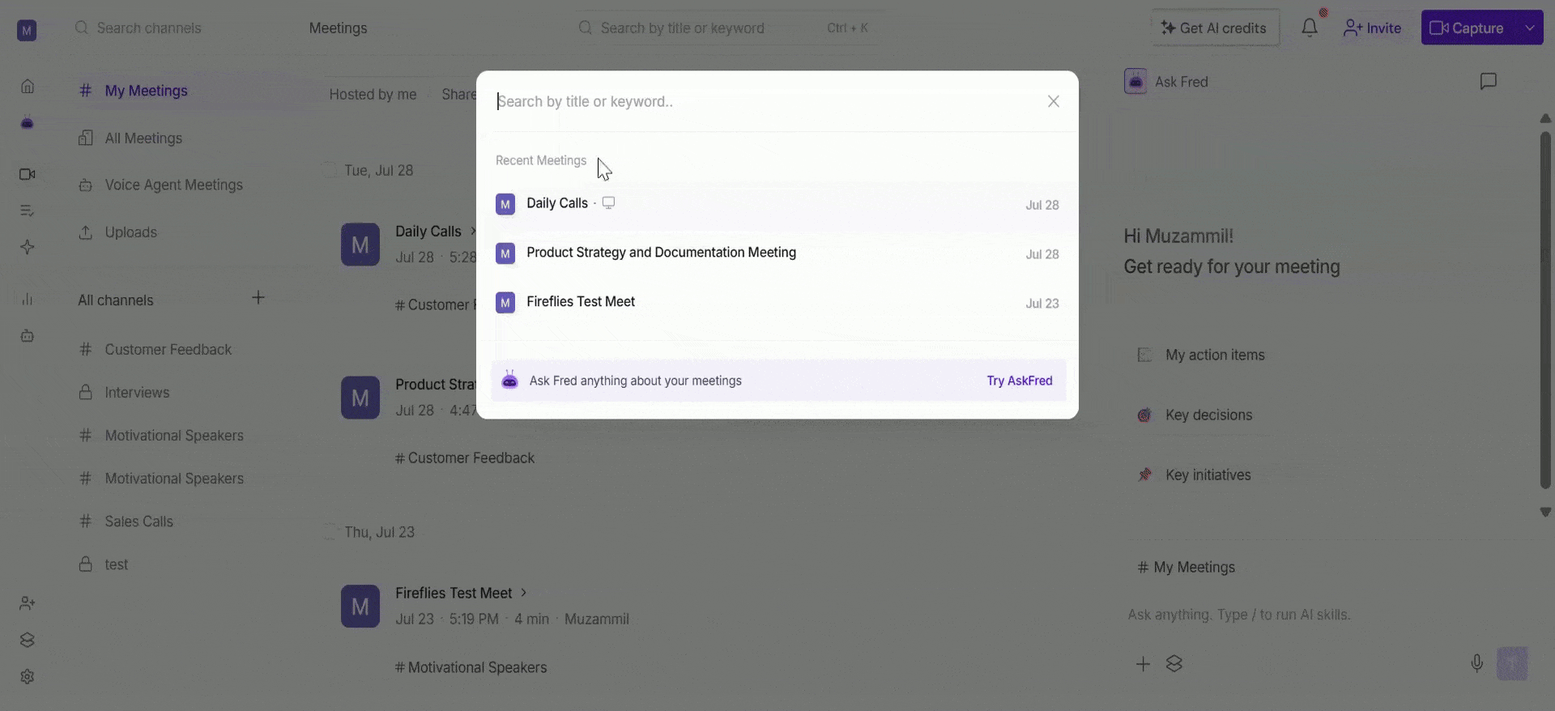Click the Motivational Speakers tag under Fireflies Test Meet

coord(471,667)
